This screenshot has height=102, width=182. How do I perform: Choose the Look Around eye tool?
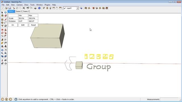(x=5, y=60)
